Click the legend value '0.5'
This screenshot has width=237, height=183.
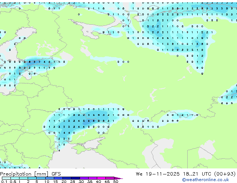pyautogui.click(x=13, y=182)
